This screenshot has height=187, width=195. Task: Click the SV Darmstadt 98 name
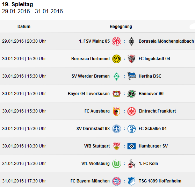[93, 129]
